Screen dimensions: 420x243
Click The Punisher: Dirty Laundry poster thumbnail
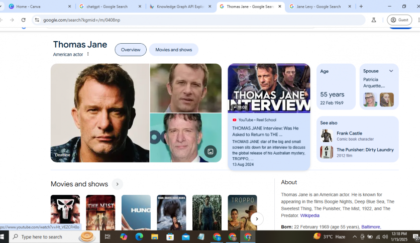(x=327, y=152)
